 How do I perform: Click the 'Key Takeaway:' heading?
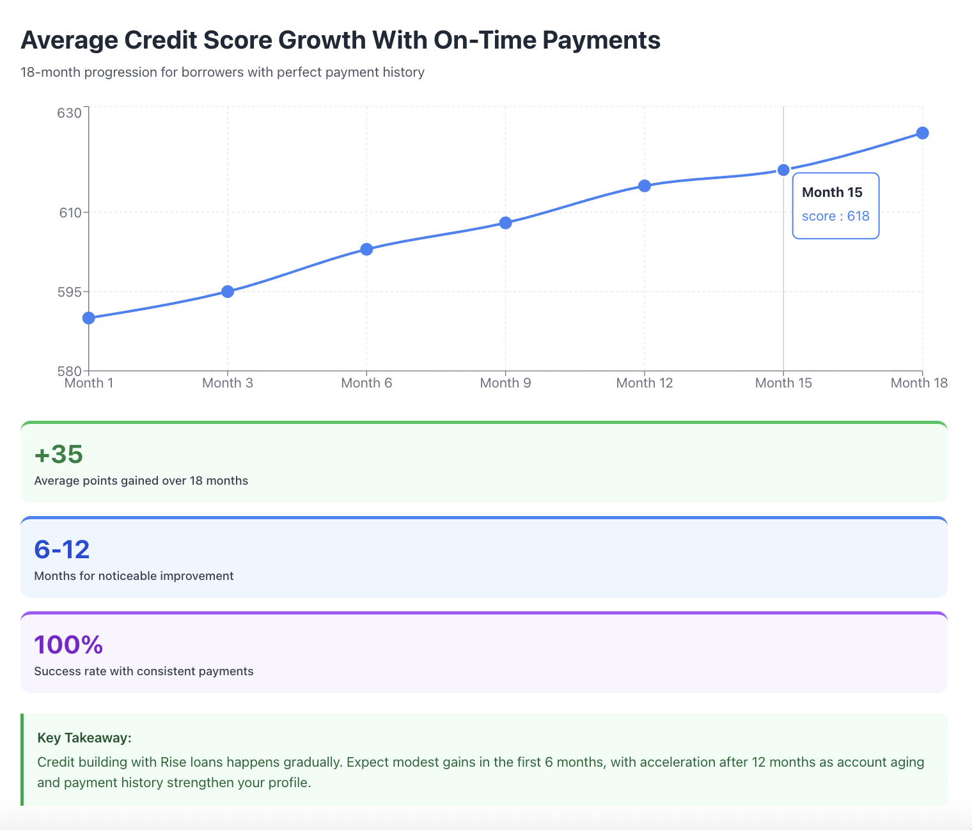pyautogui.click(x=84, y=738)
